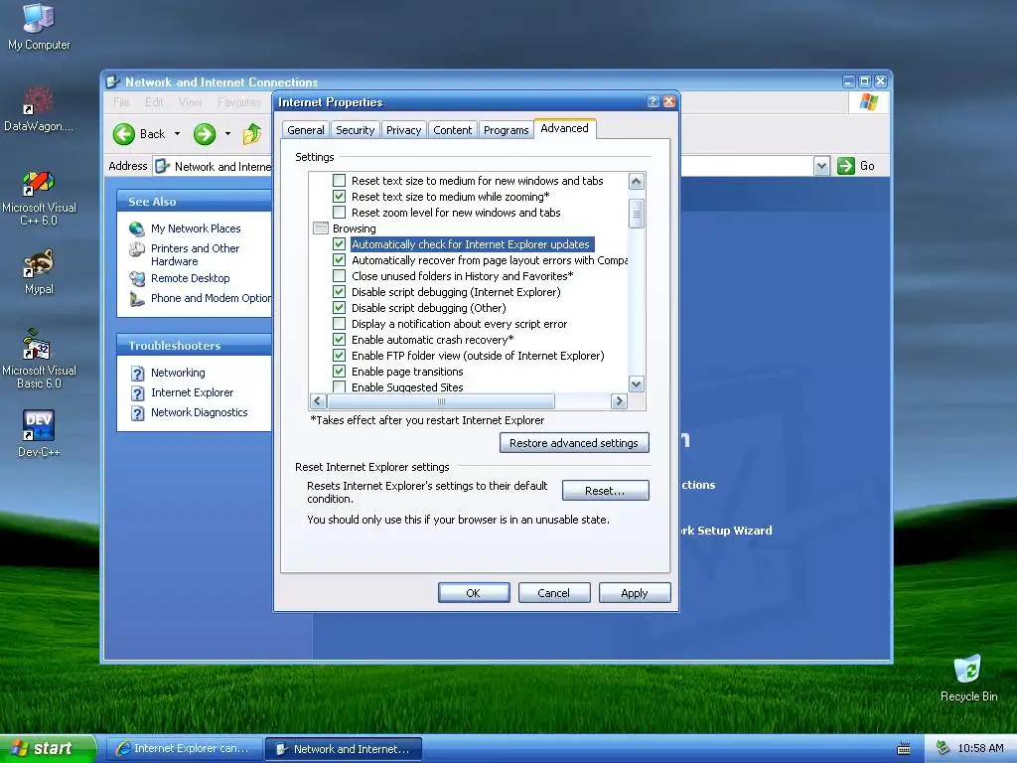Screen dimensions: 1017x763
Task: Switch to Internet Explorer taskbar button
Action: coord(184,749)
